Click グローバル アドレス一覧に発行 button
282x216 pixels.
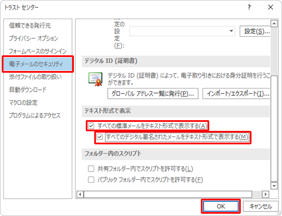(153, 94)
